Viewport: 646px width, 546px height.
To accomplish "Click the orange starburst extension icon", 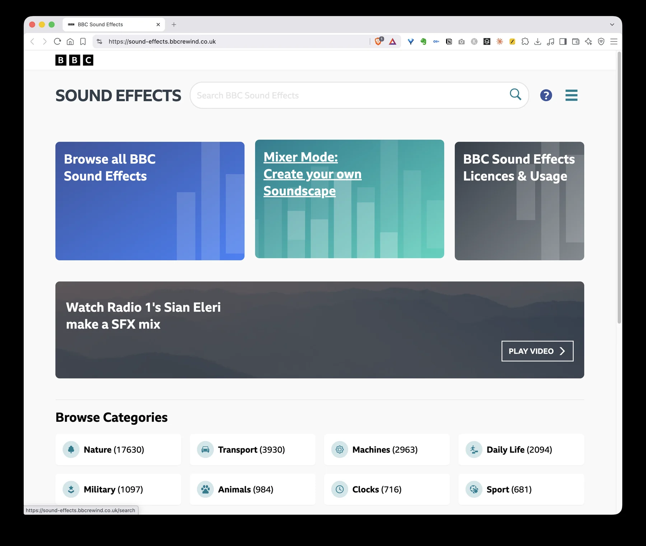I will [x=500, y=42].
